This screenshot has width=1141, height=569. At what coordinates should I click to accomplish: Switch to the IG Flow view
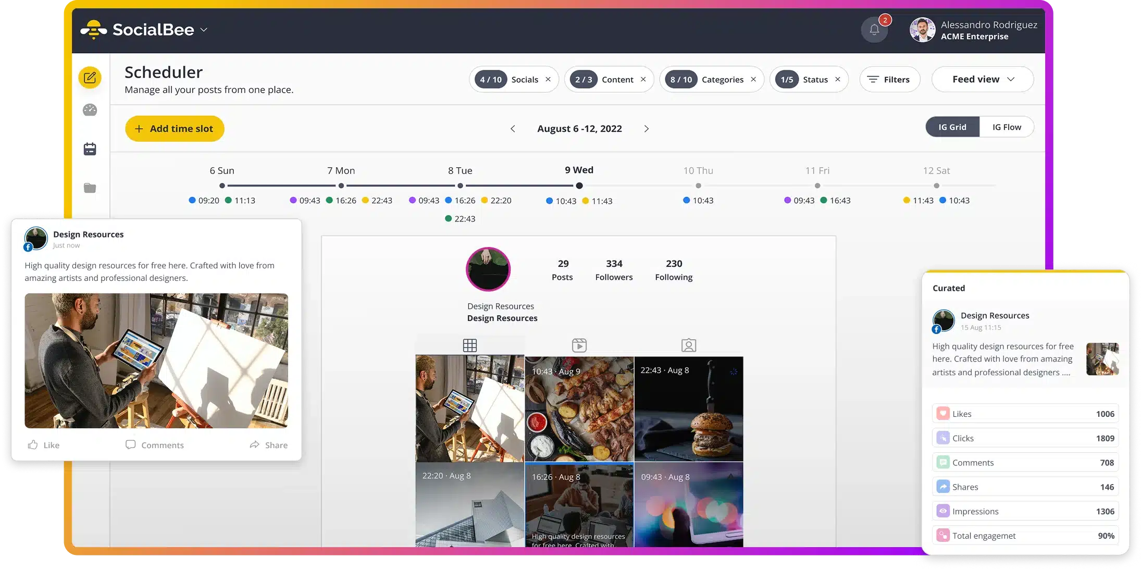[1007, 127]
